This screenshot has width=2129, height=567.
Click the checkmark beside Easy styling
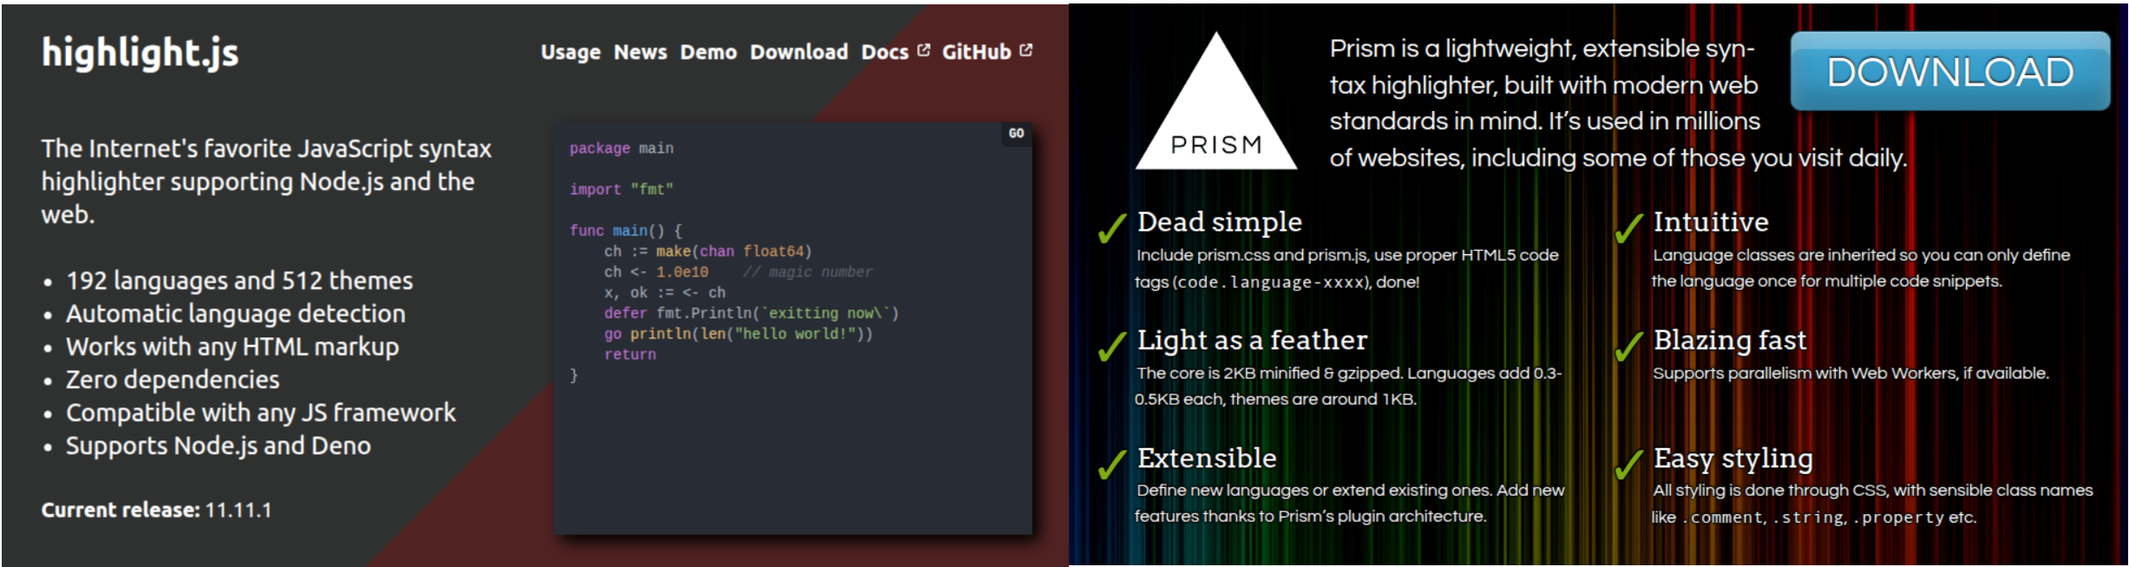pyautogui.click(x=1628, y=464)
